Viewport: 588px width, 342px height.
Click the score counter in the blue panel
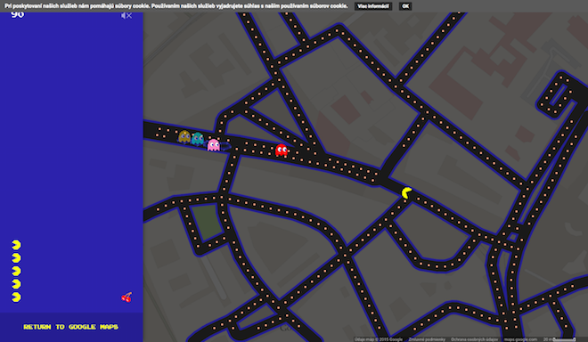click(x=17, y=15)
